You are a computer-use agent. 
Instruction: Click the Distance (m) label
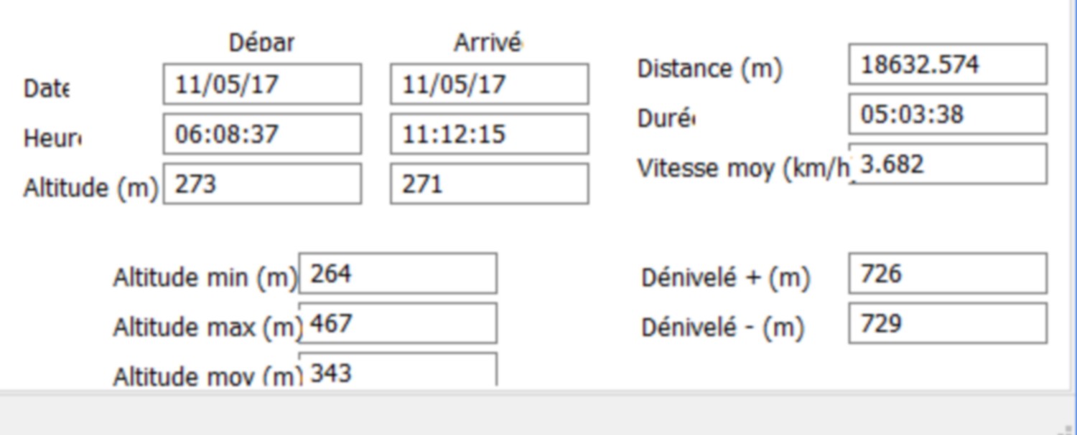pos(709,69)
